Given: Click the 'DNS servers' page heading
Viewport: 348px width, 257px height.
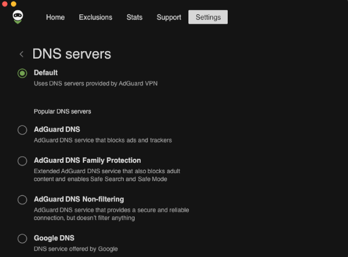Looking at the screenshot, I should point(72,54).
